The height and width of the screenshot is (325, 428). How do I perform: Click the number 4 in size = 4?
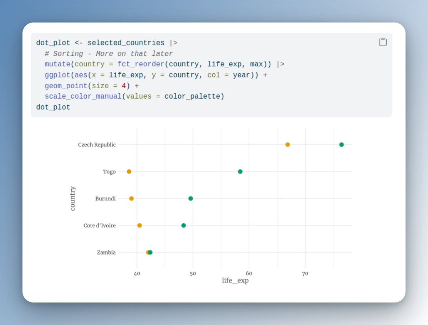point(124,86)
